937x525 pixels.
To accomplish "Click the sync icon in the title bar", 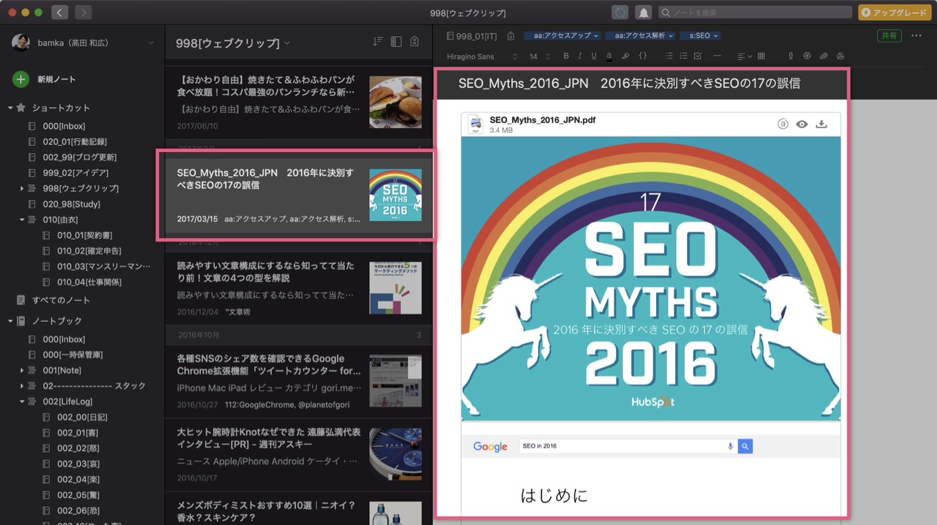I will pos(619,12).
